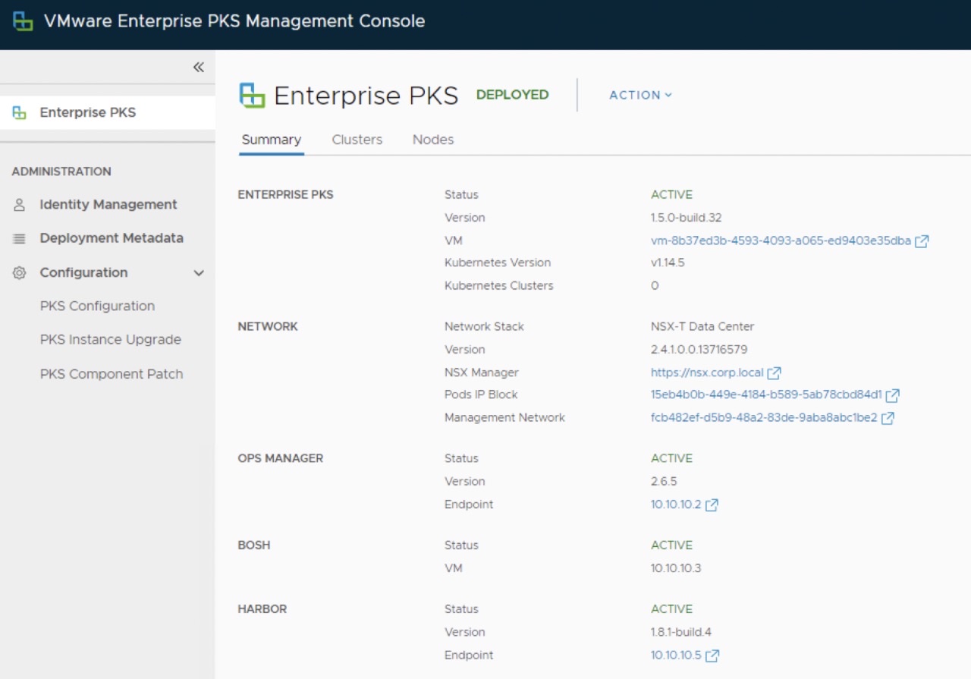Open Management Network fcb482ef link

[764, 417]
